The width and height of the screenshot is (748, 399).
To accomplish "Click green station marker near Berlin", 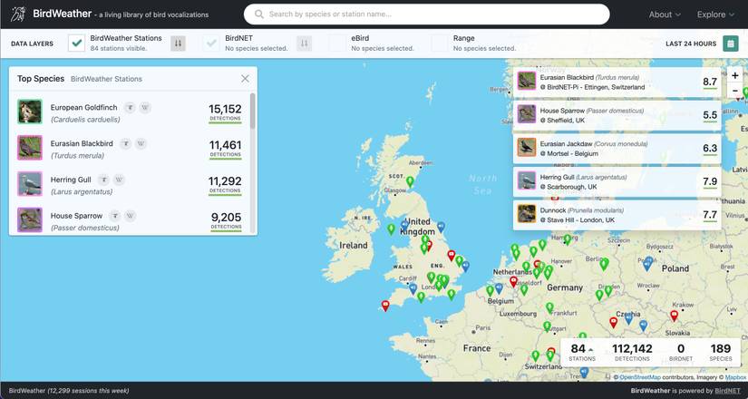I will (x=604, y=264).
